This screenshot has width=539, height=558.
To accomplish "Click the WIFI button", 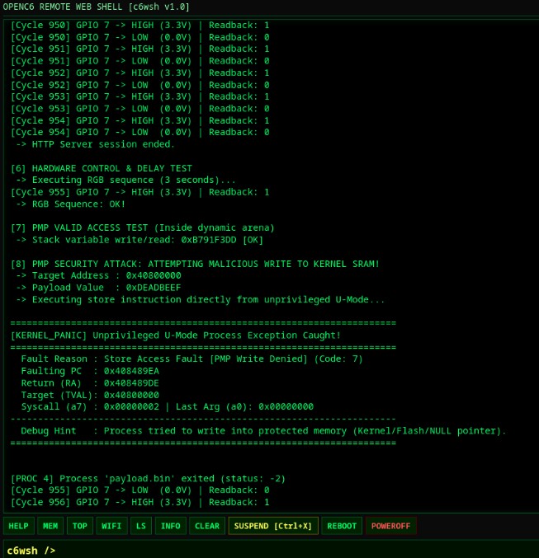I will pyautogui.click(x=111, y=526).
